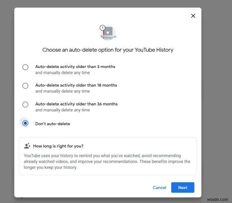Image resolution: width=232 pixels, height=203 pixels.
Task: Click 'and manually delete any time' under 36 months
Action: 62,110
